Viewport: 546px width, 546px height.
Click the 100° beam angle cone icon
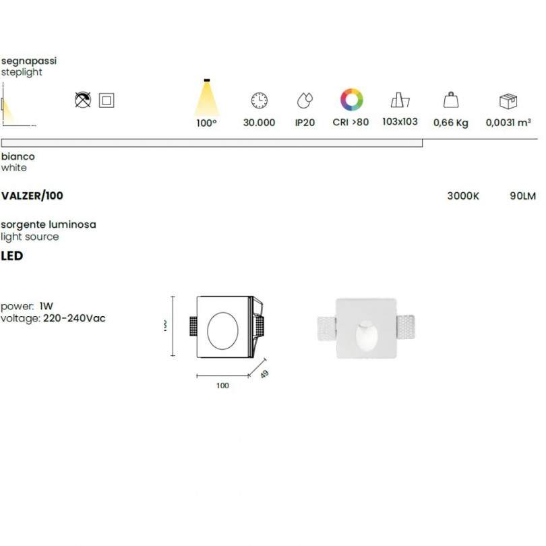[x=206, y=99]
